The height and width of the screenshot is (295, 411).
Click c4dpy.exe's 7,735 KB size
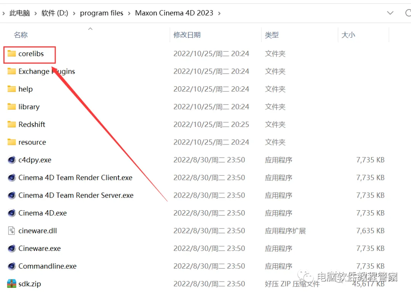tap(370, 160)
